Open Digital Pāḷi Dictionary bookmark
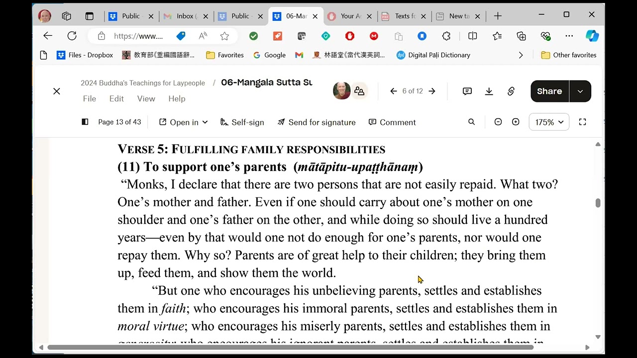 pyautogui.click(x=433, y=55)
